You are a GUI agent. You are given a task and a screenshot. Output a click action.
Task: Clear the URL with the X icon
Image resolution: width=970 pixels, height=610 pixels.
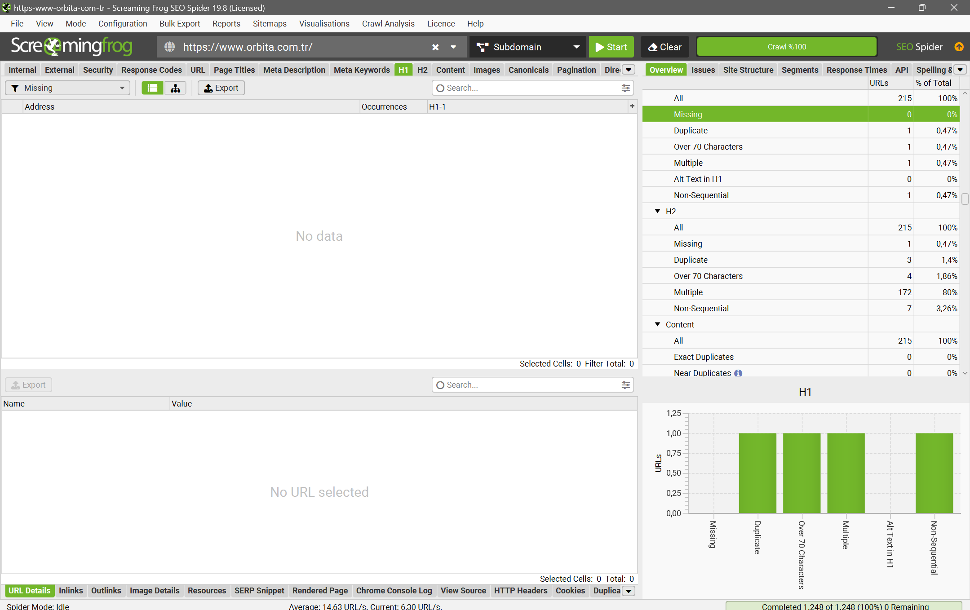435,47
